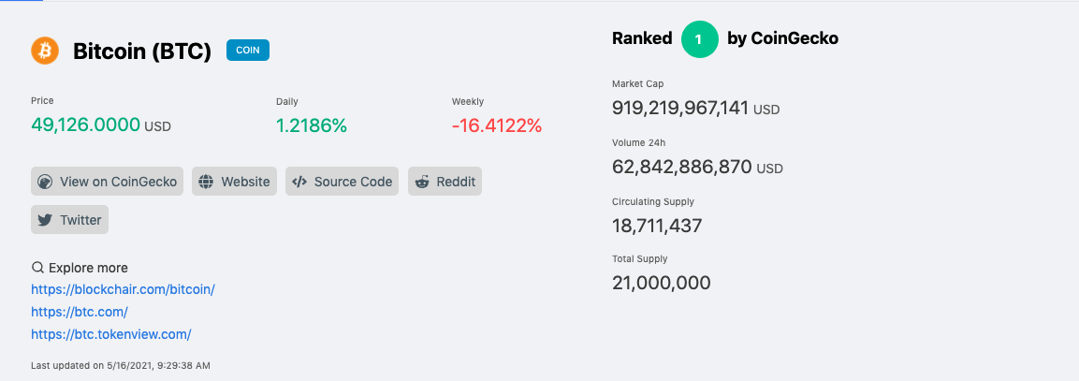
Task: Open the Reddit button
Action: pos(445,182)
